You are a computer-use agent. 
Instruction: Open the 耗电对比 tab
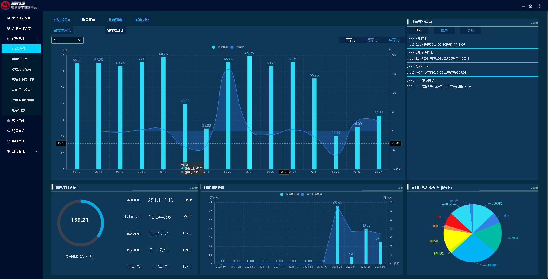pyautogui.click(x=142, y=20)
